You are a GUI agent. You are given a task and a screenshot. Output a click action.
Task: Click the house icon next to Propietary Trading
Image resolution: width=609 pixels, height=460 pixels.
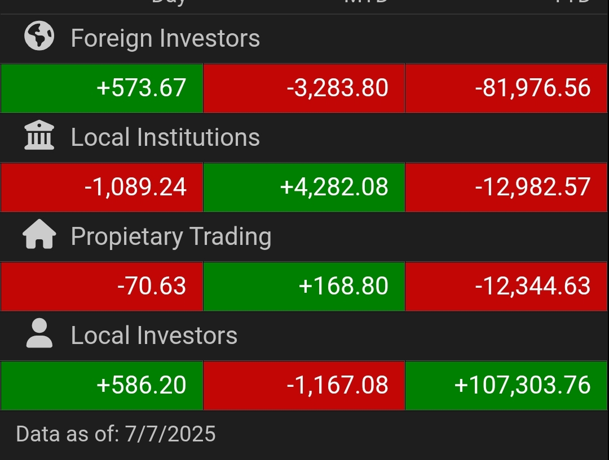39,234
